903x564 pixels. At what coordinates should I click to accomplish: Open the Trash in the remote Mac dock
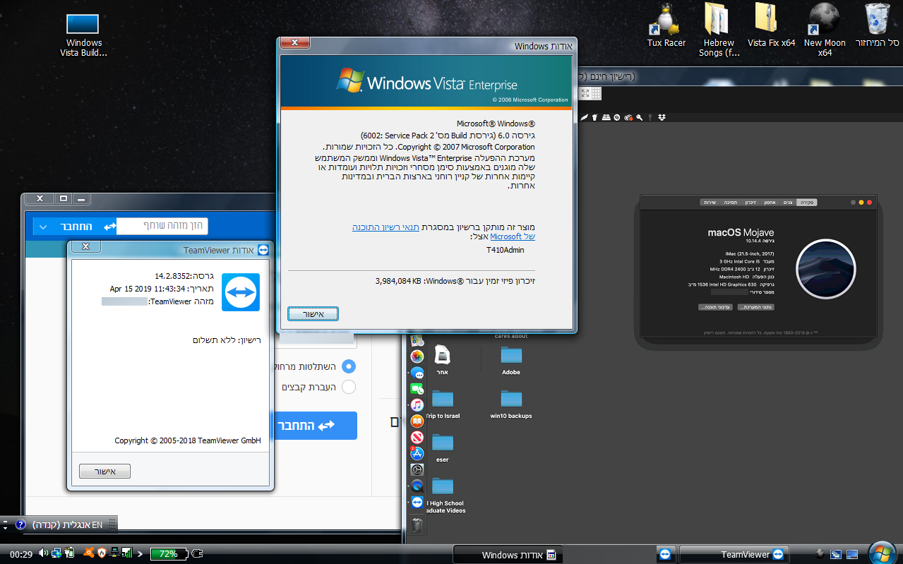417,524
